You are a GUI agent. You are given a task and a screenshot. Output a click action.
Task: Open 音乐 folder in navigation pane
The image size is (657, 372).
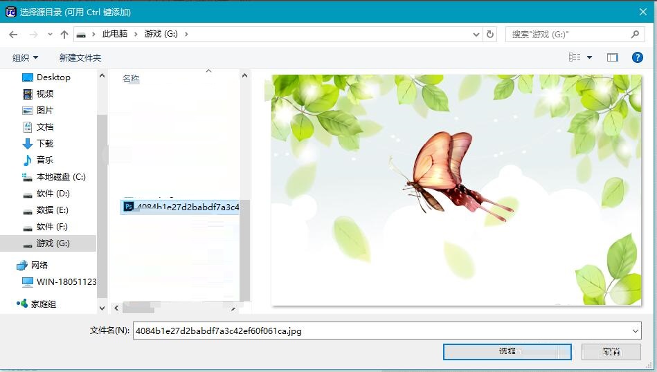[45, 160]
